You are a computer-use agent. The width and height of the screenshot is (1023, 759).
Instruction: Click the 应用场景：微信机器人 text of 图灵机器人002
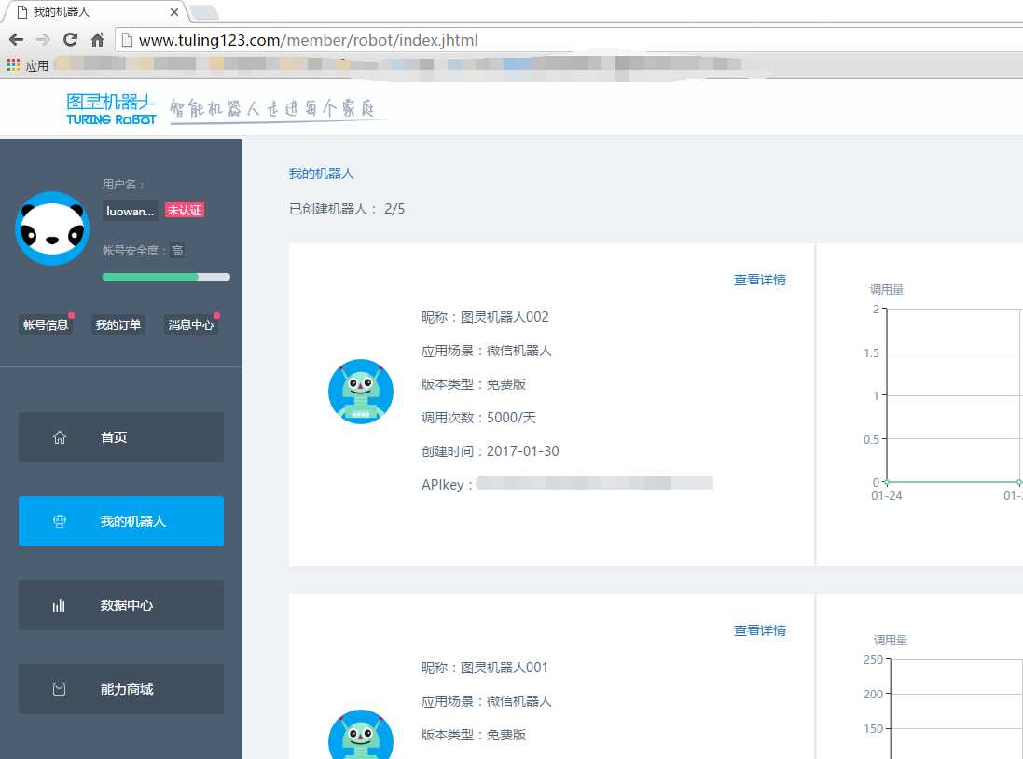click(x=487, y=352)
